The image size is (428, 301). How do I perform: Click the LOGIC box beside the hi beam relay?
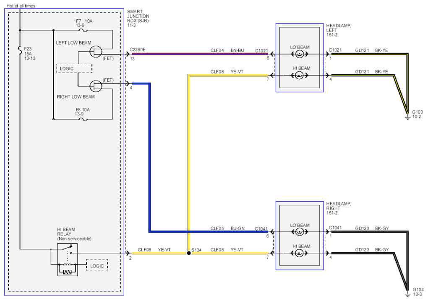[97, 265]
